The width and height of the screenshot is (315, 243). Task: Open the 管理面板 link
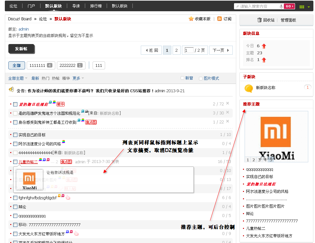pos(288,20)
